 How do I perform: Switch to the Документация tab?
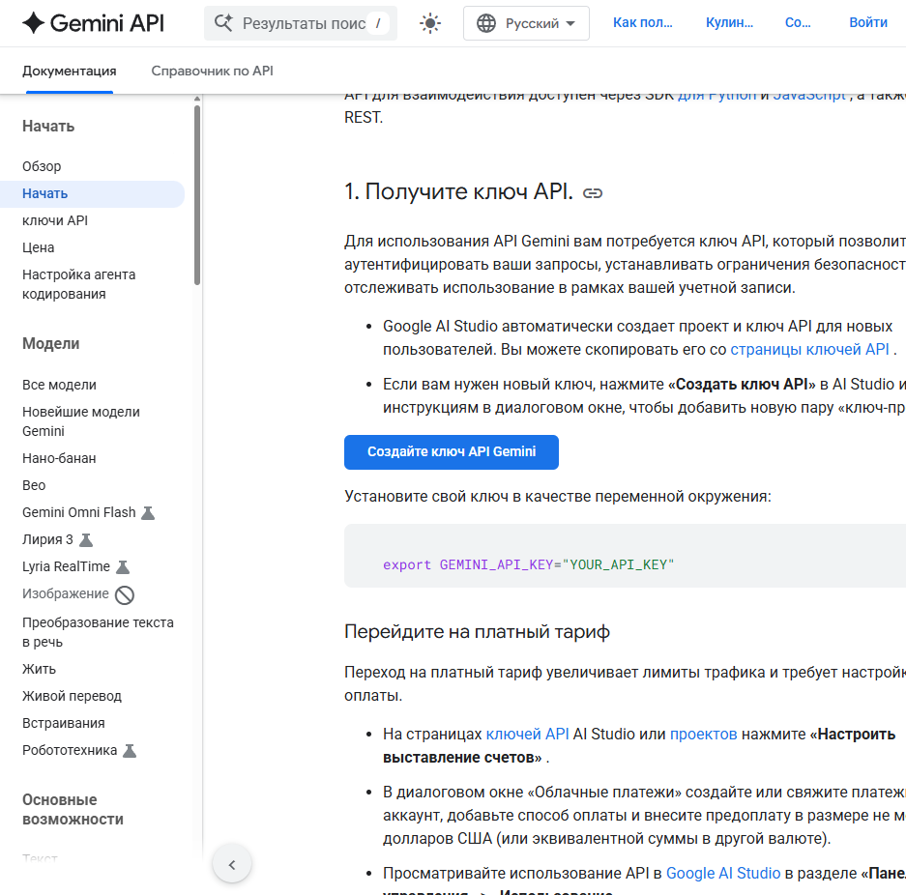[70, 71]
